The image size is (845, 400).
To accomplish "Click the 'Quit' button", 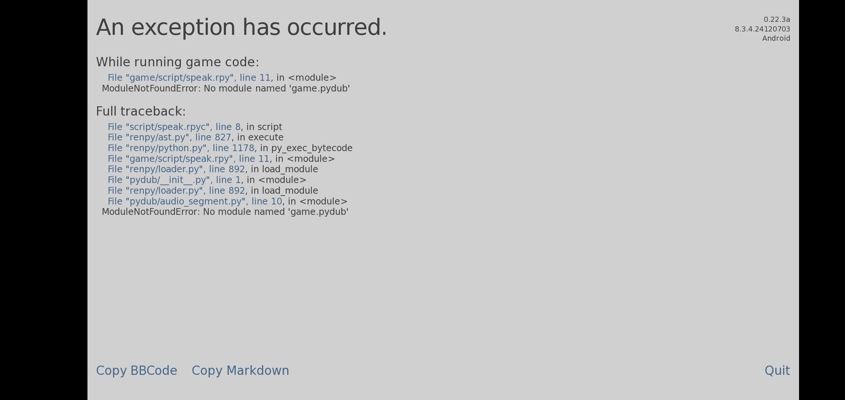I will pyautogui.click(x=777, y=370).
